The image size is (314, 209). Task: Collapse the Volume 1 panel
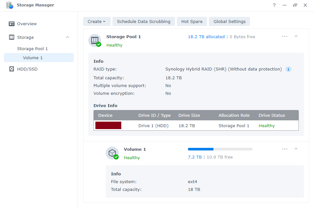pos(296,149)
